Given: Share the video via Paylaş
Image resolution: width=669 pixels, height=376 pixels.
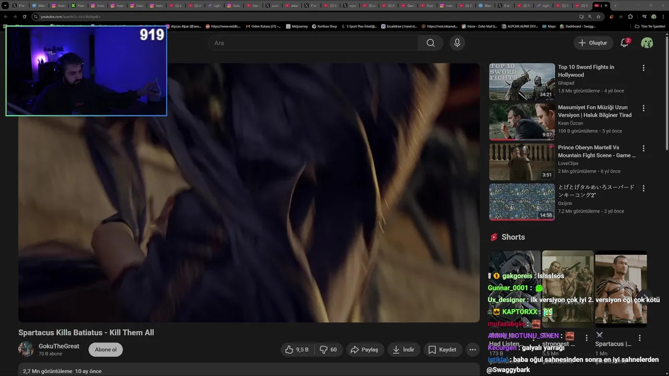Looking at the screenshot, I should click(364, 350).
